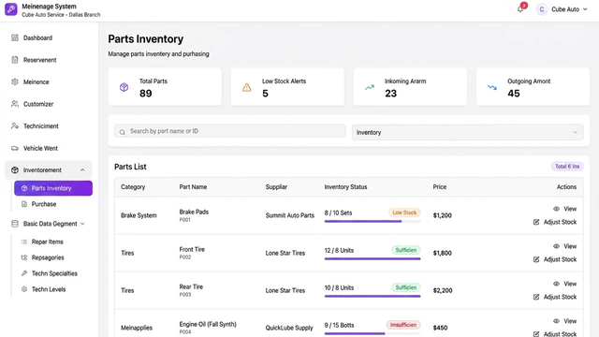This screenshot has height=337, width=599.
Task: Click the Repar Items list icon
Action: (x=24, y=242)
